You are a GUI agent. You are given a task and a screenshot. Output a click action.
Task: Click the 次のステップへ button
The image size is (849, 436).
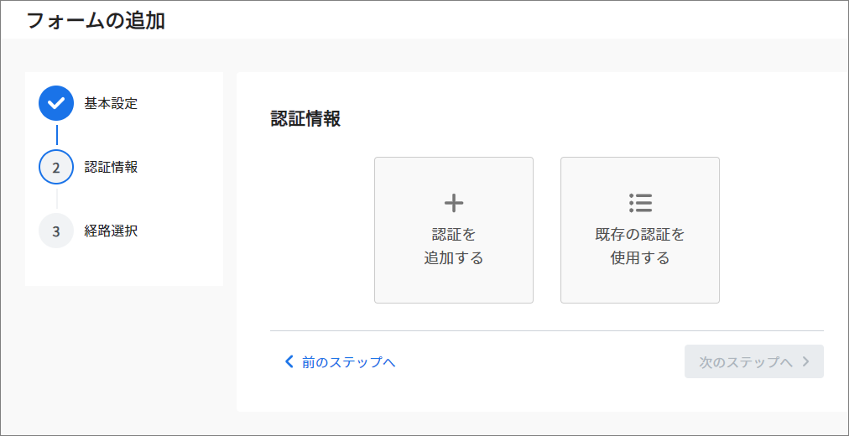(754, 361)
